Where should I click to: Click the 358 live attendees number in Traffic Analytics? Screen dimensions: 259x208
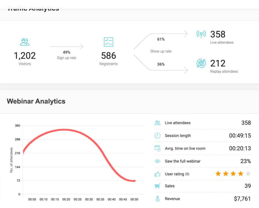(218, 35)
